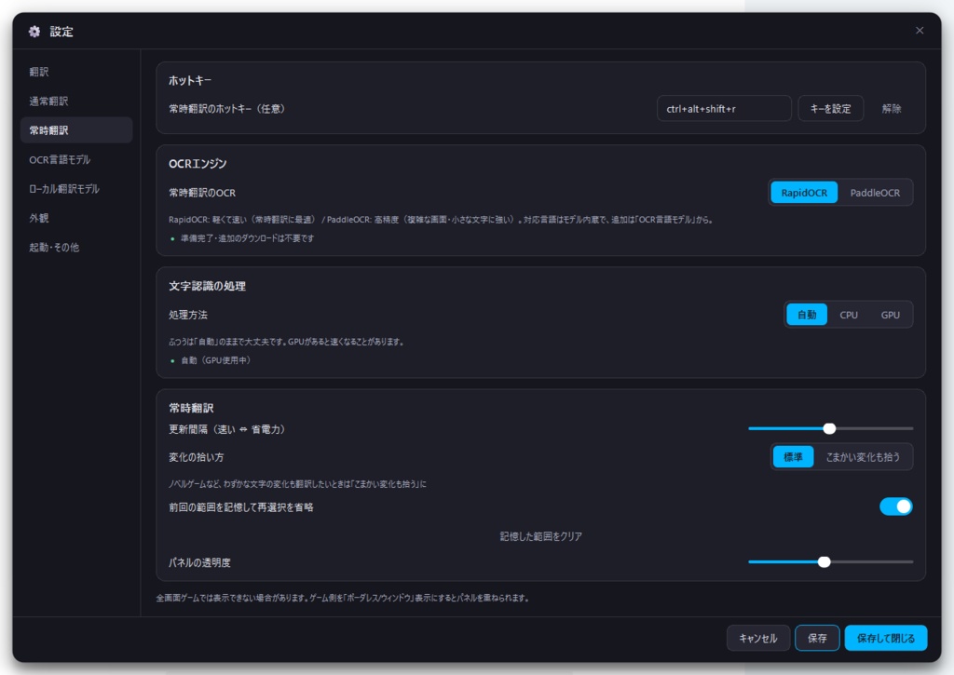Click 解除 to clear the hotkey
The height and width of the screenshot is (675, 954).
[892, 109]
